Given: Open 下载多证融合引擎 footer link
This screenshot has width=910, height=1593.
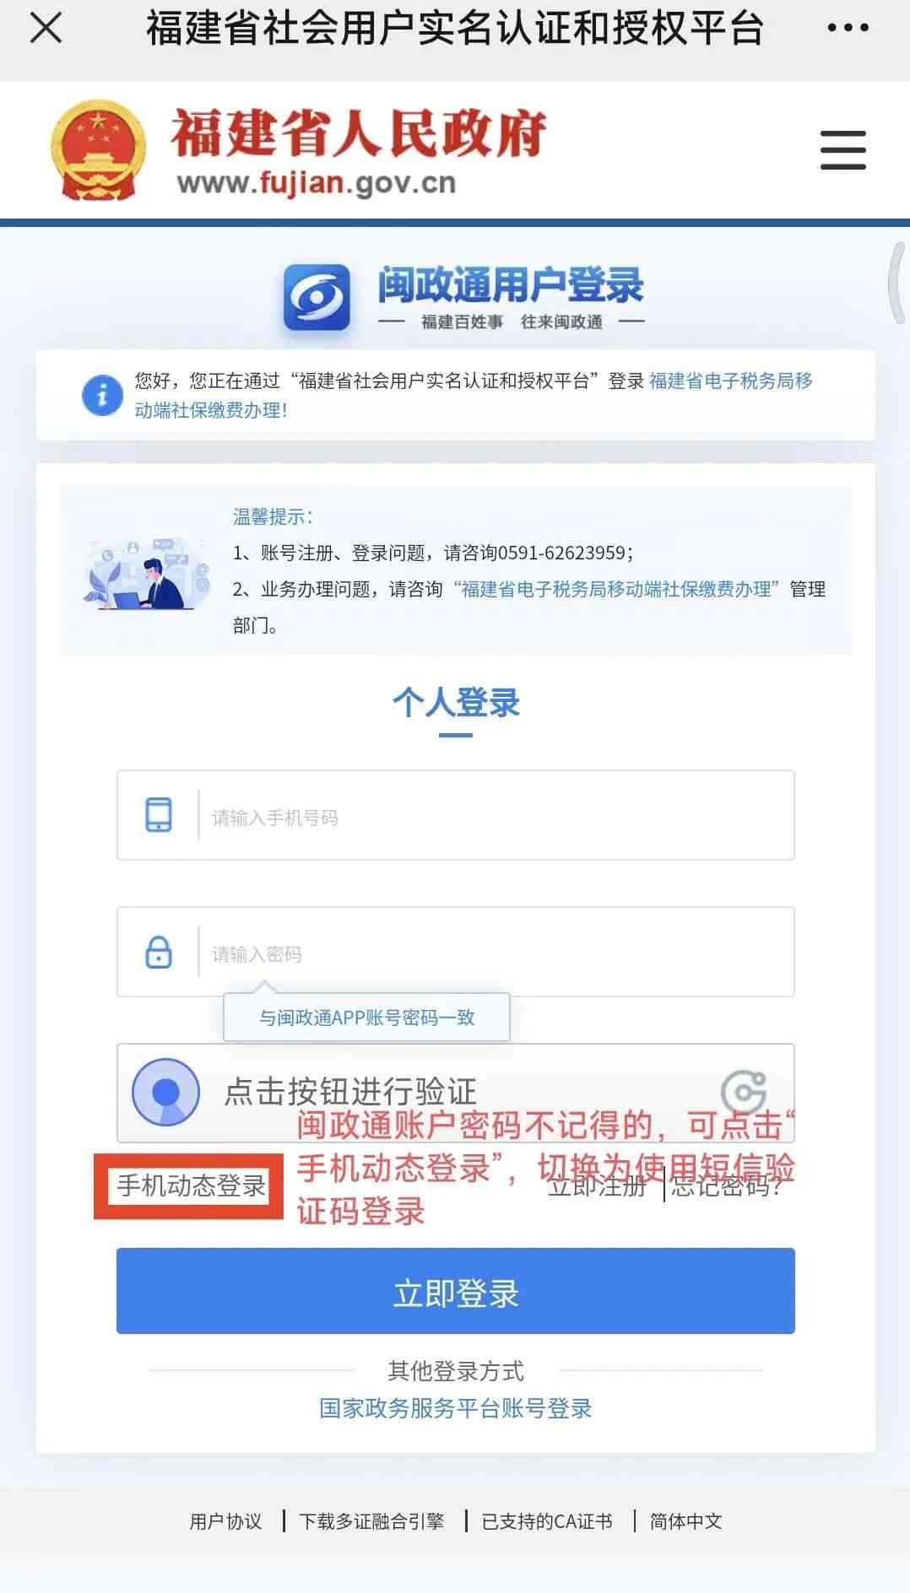Looking at the screenshot, I should click(x=371, y=1521).
